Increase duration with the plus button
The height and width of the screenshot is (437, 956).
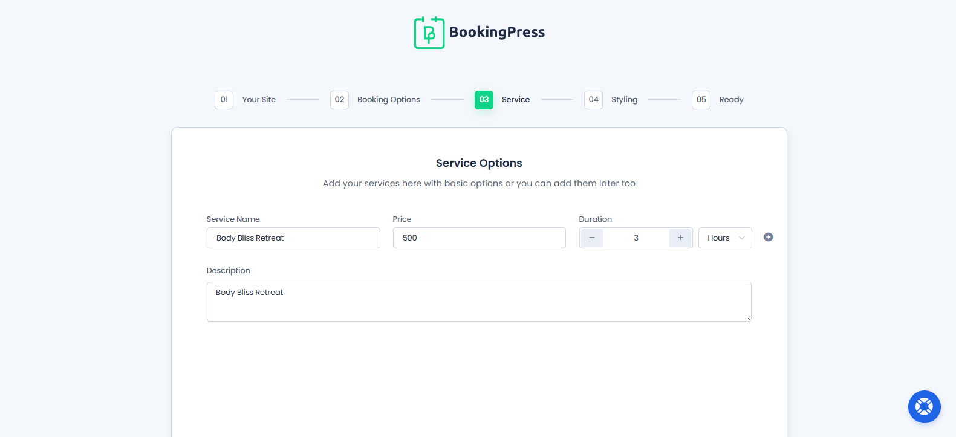point(680,238)
